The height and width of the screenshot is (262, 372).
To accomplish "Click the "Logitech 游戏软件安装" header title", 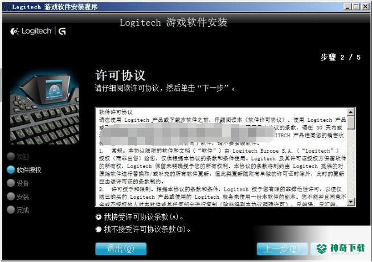I will [173, 23].
